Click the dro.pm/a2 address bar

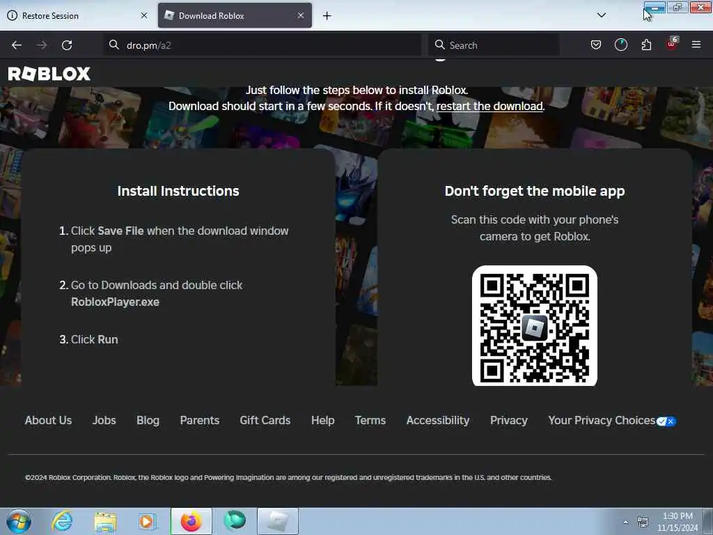coord(263,45)
